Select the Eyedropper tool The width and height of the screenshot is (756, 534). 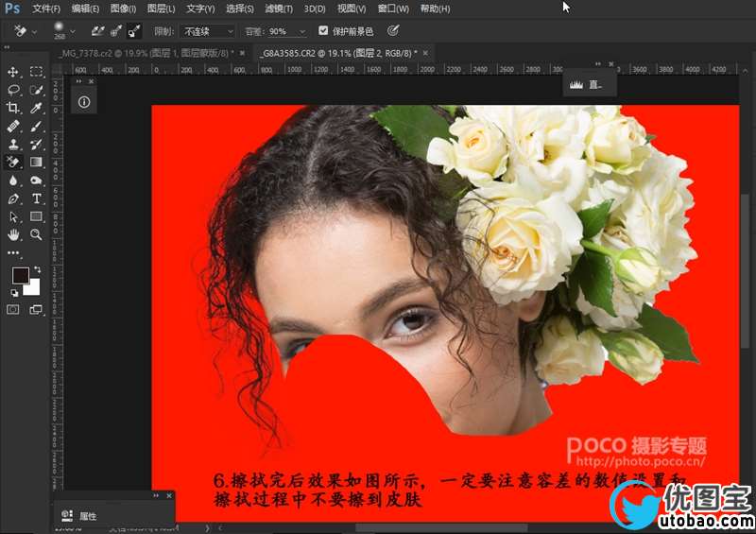[36, 108]
